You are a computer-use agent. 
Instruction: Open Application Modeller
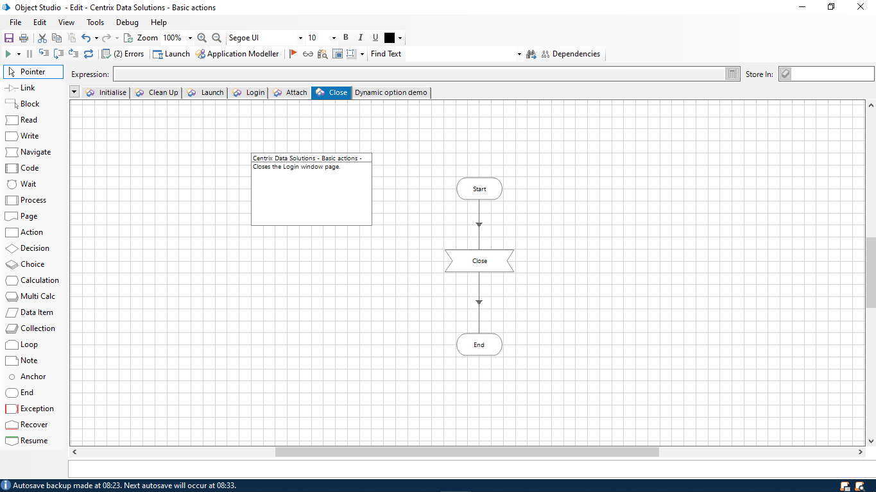pos(237,54)
